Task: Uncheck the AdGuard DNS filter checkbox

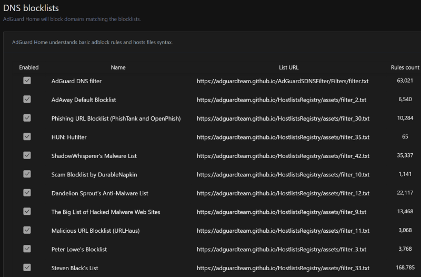Action: click(x=27, y=81)
